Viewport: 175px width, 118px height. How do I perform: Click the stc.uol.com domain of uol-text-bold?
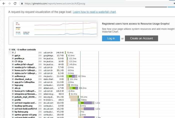[x=48, y=109]
